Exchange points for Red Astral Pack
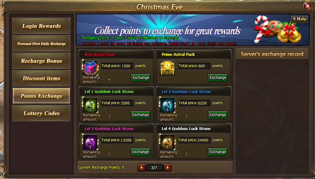315x179 pixels. point(141,78)
